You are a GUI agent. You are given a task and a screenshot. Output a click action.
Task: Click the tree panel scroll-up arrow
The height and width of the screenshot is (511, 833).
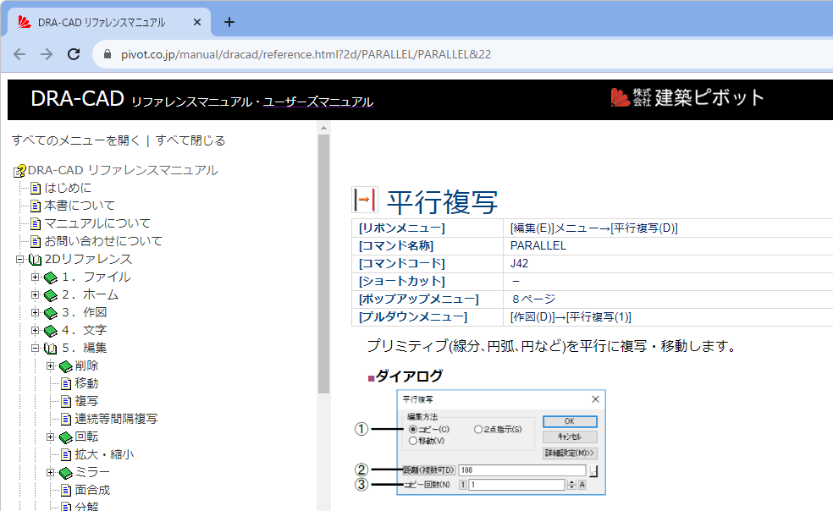point(323,128)
